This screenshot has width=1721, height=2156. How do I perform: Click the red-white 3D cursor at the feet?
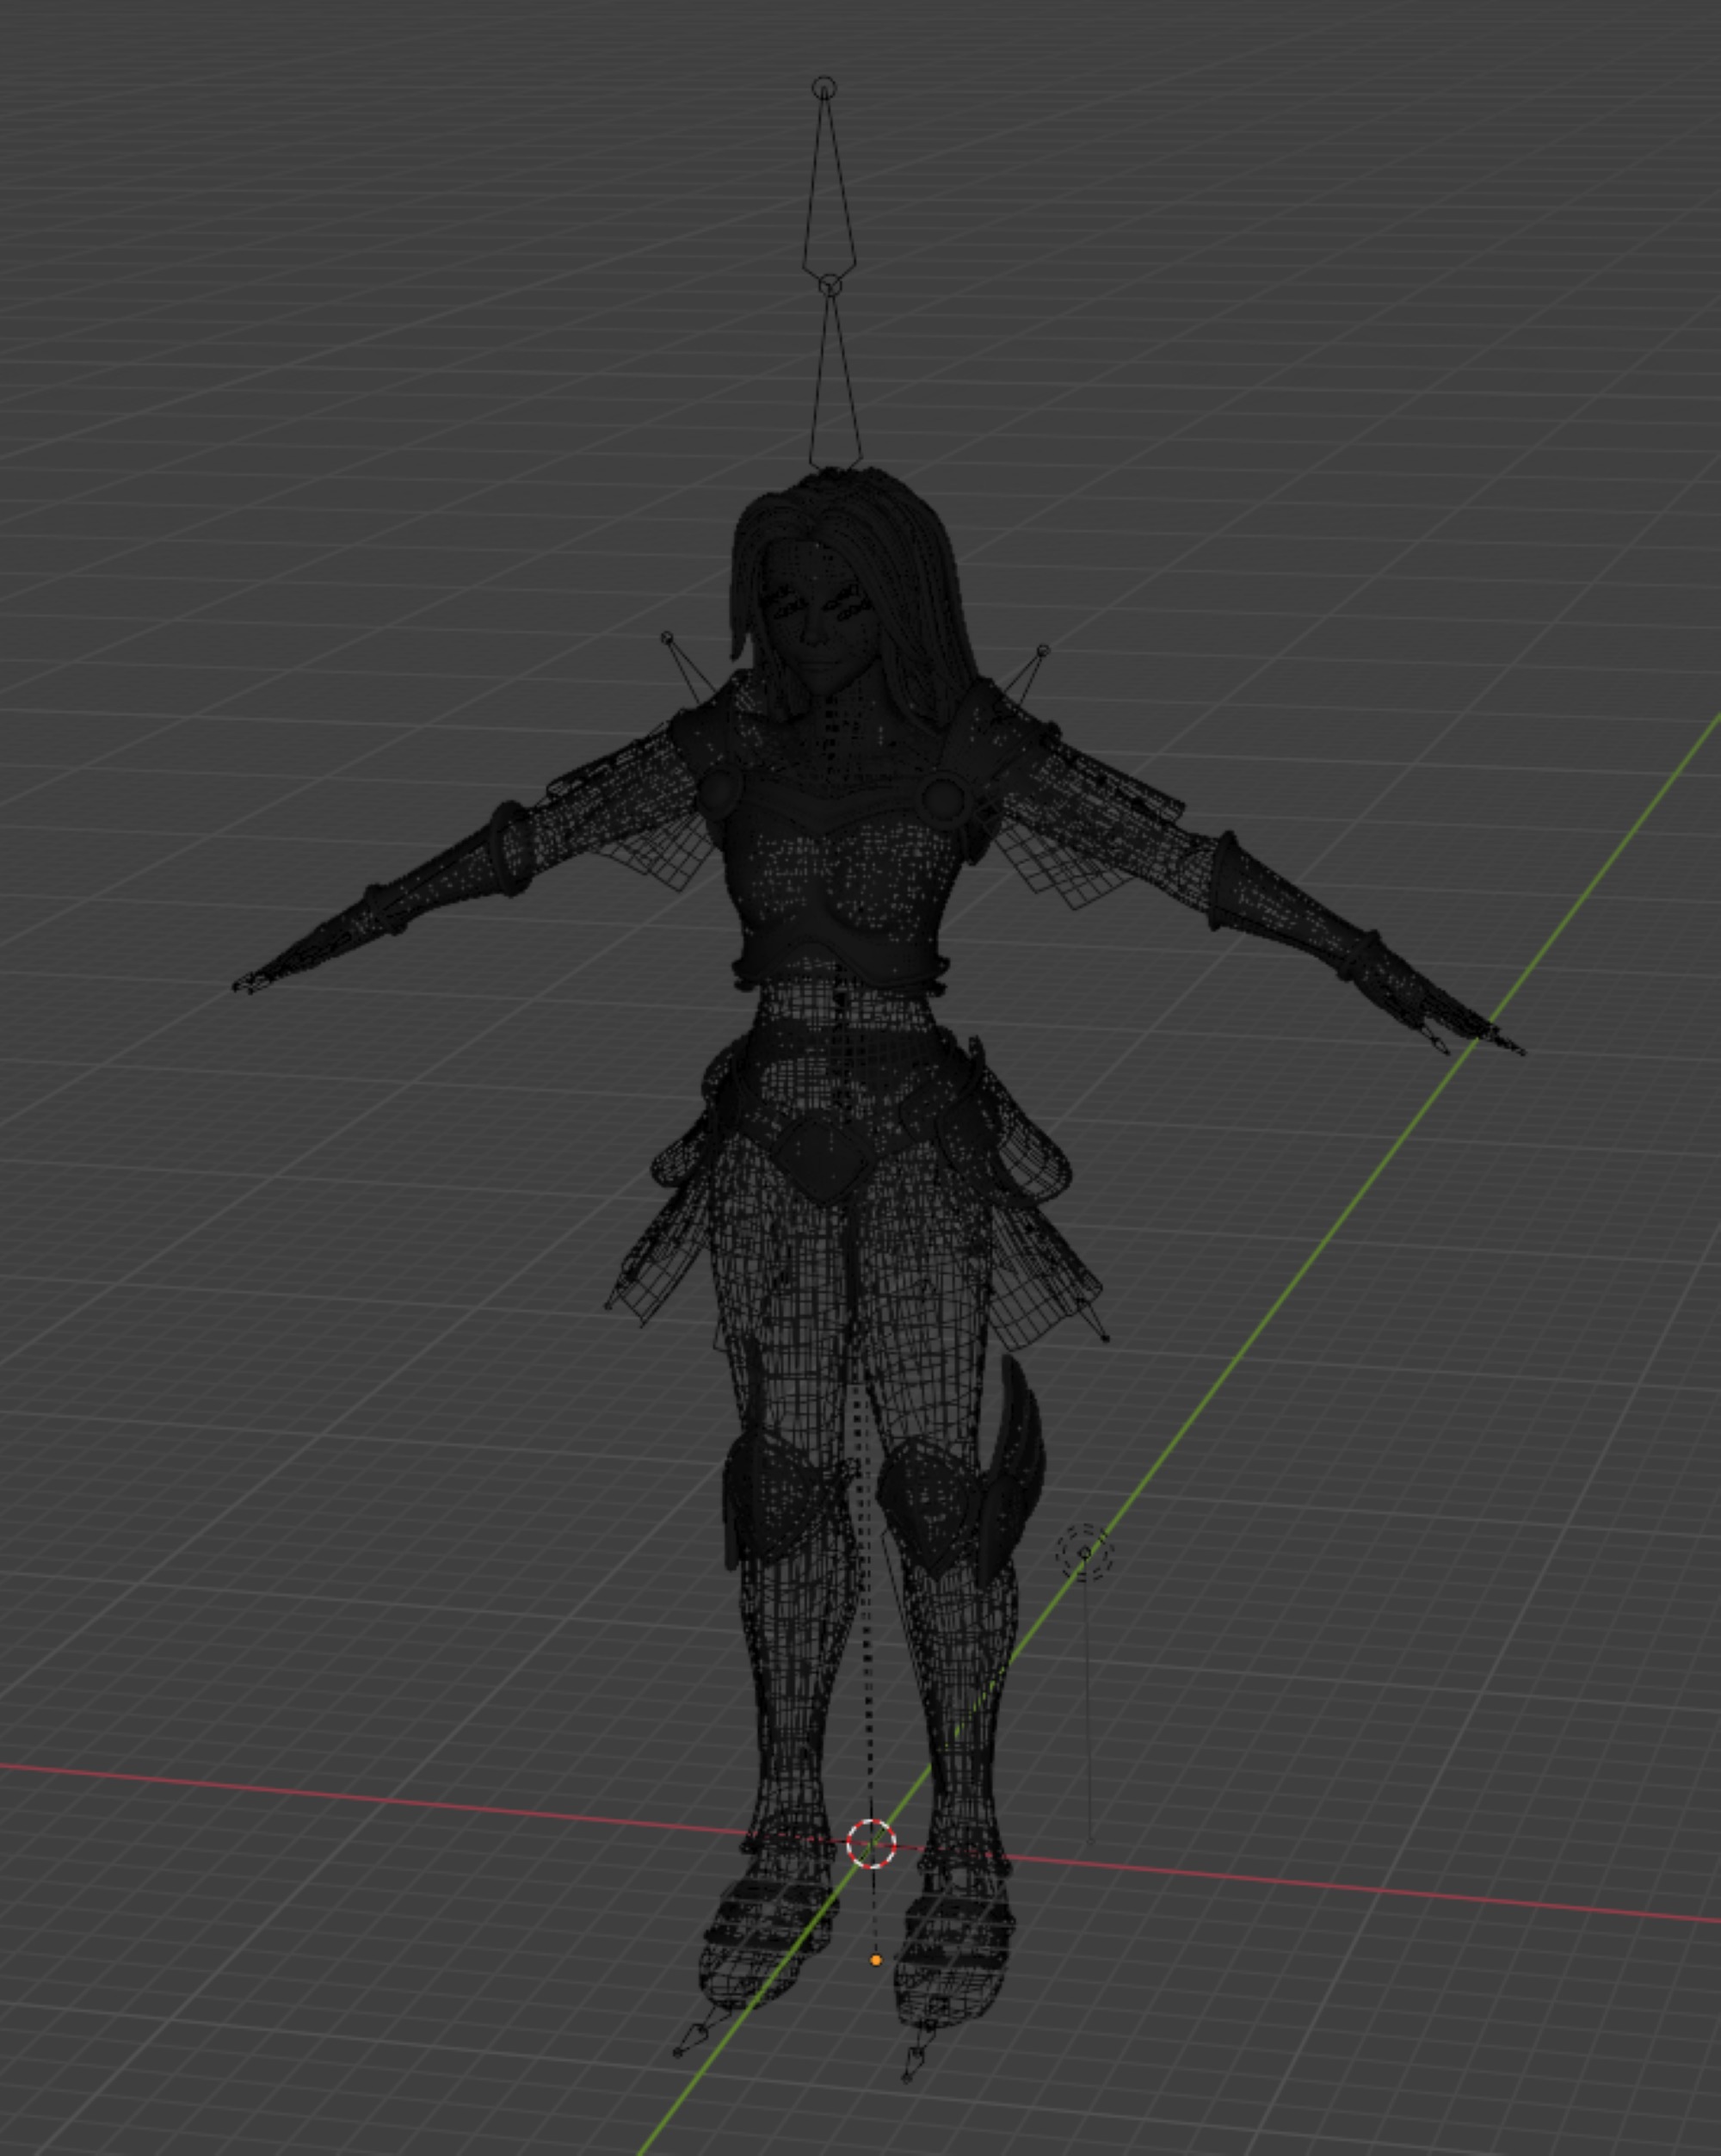coord(871,1843)
